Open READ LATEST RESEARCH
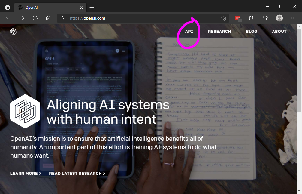The height and width of the screenshot is (194, 302). (x=77, y=173)
